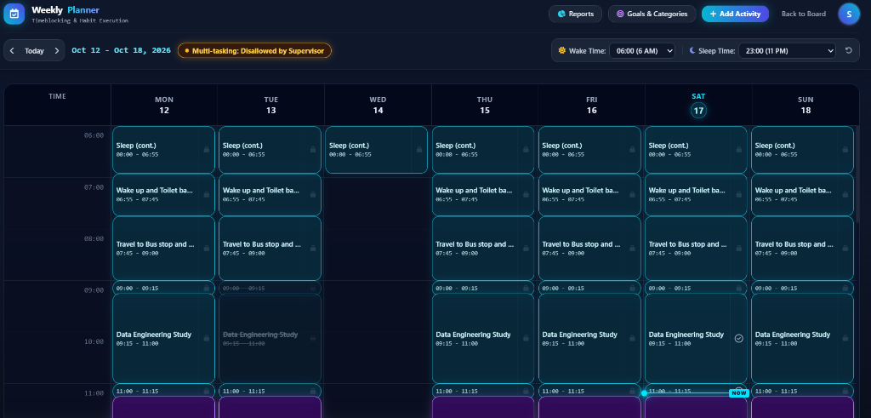Follow the Back to Board link
This screenshot has width=871, height=418.
click(x=803, y=14)
